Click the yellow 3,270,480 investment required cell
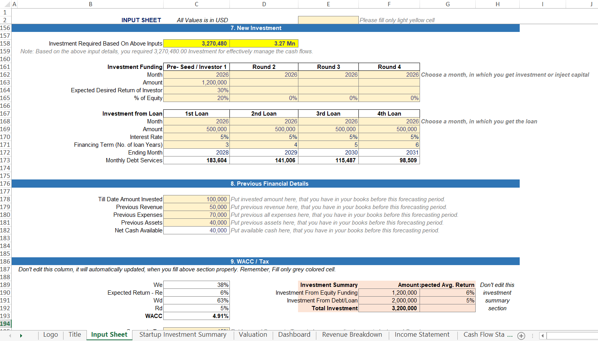Image resolution: width=598 pixels, height=341 pixels. click(196, 44)
